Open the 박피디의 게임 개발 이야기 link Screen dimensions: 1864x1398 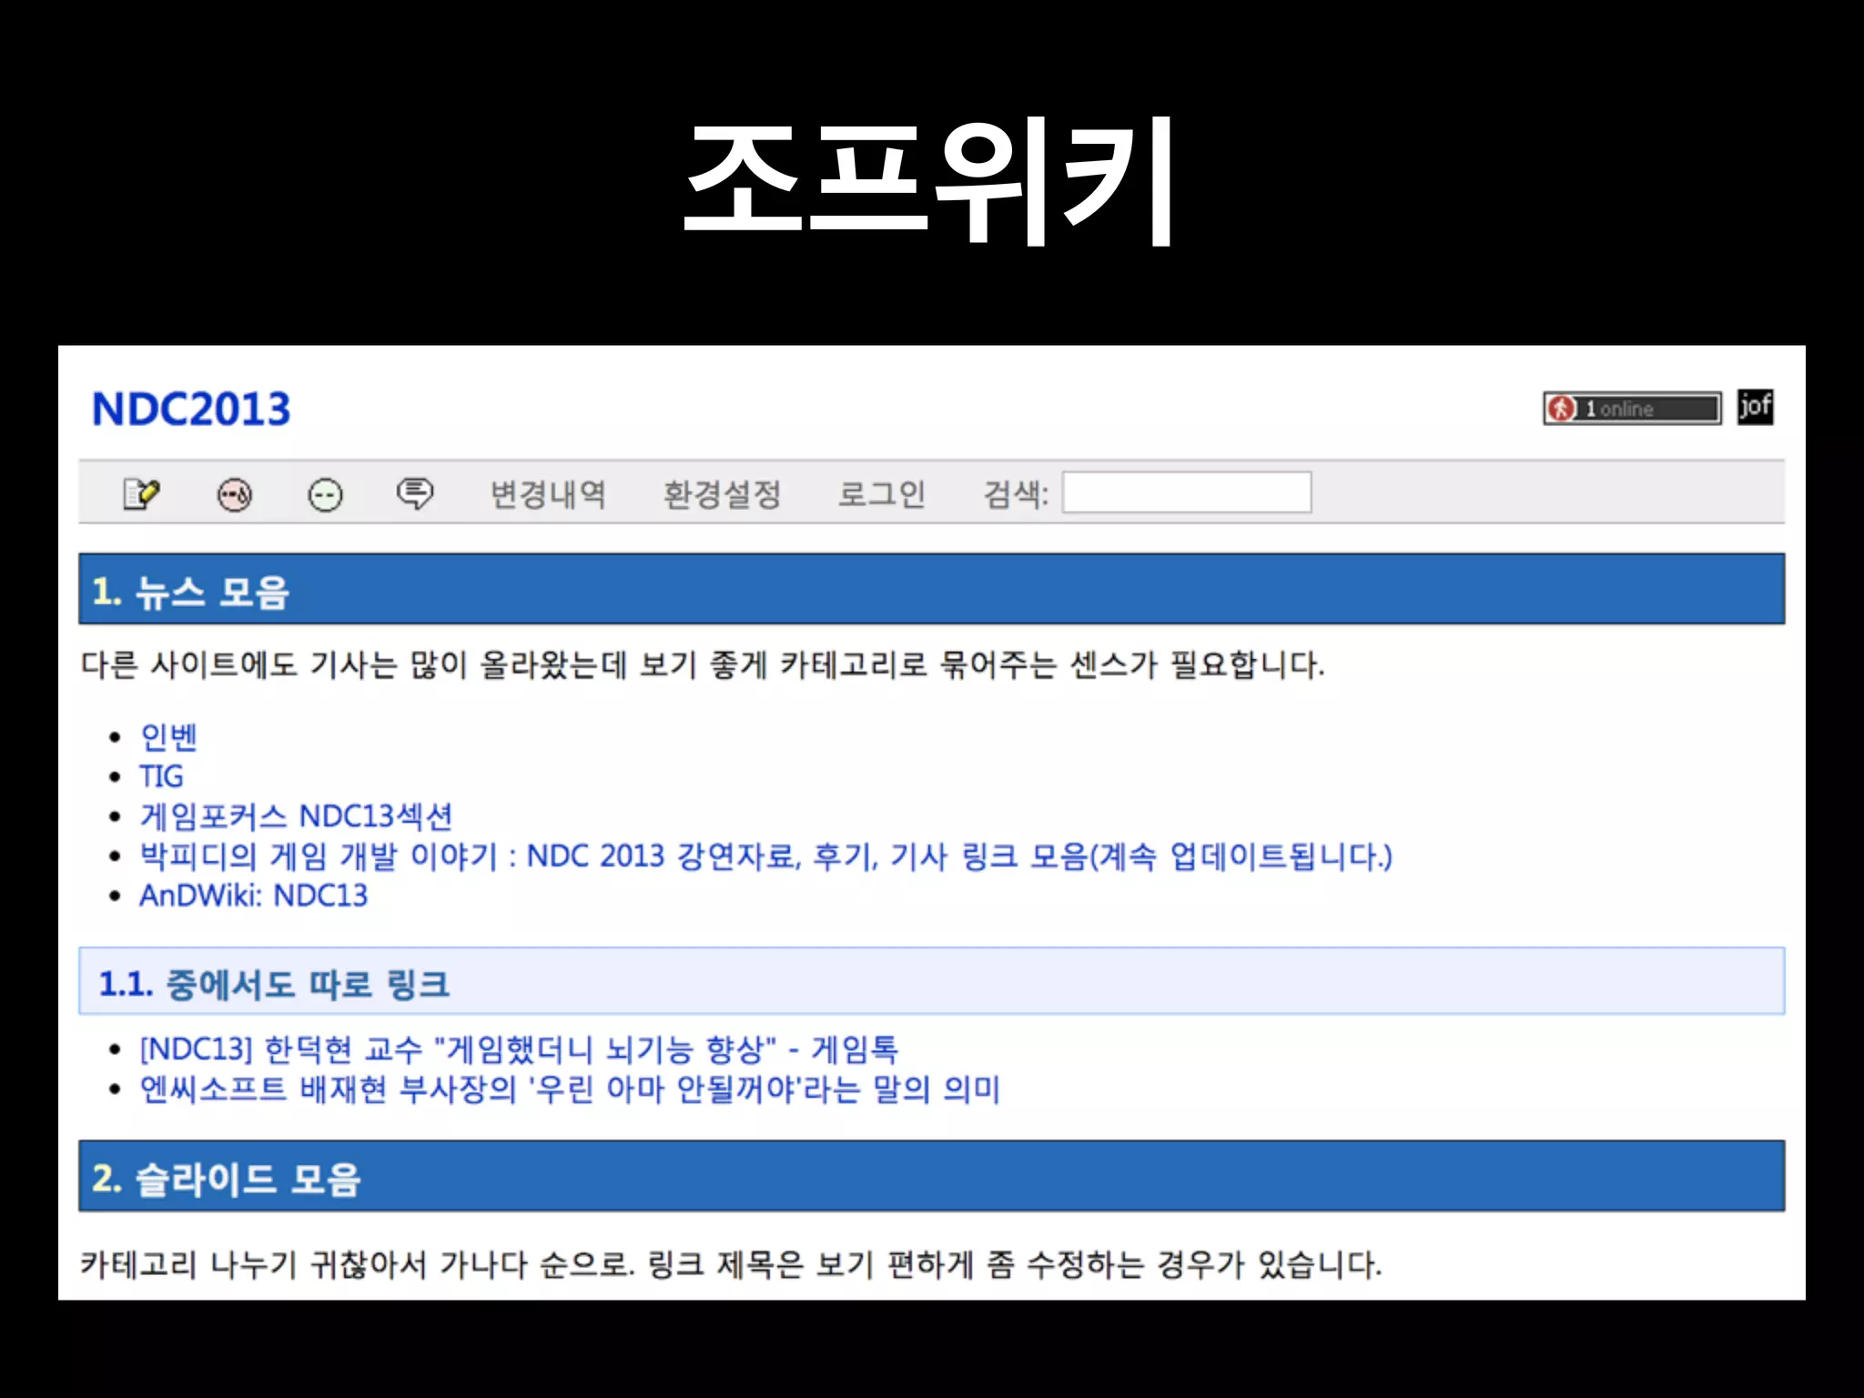tap(765, 856)
